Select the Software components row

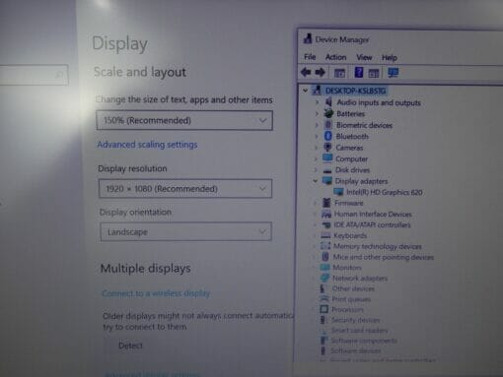(358, 341)
